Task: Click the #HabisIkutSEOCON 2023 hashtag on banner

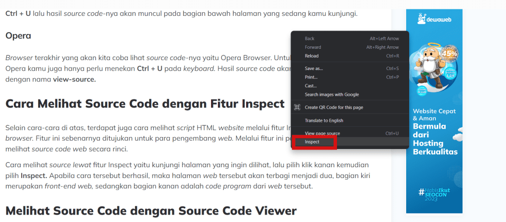Action: click(x=434, y=193)
